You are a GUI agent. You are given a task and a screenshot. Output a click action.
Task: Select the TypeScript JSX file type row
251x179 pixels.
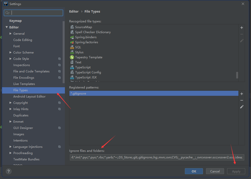pos(154,77)
